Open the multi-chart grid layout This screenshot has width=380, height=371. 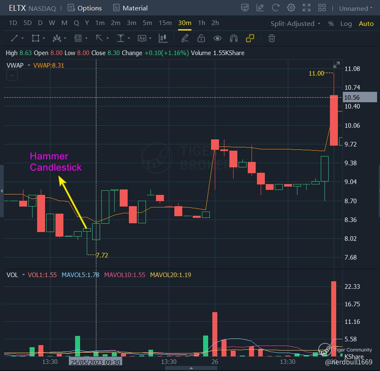tap(322, 8)
